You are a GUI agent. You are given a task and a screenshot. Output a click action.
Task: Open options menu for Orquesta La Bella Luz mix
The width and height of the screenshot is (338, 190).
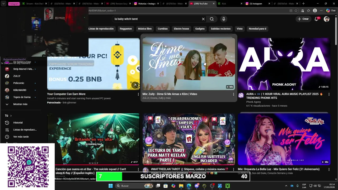[x=329, y=169]
